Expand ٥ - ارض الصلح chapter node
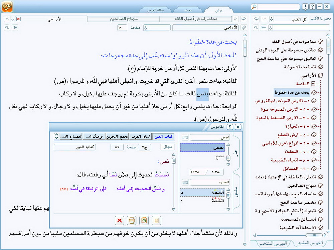 (x=314, y=135)
